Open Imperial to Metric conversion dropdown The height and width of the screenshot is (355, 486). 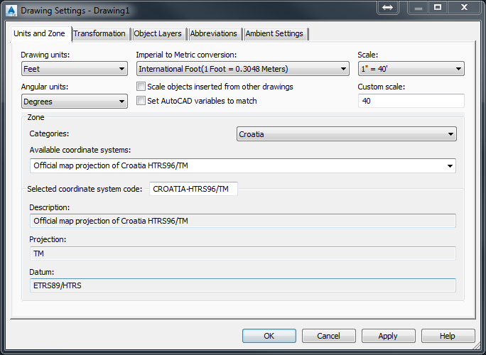[242, 69]
